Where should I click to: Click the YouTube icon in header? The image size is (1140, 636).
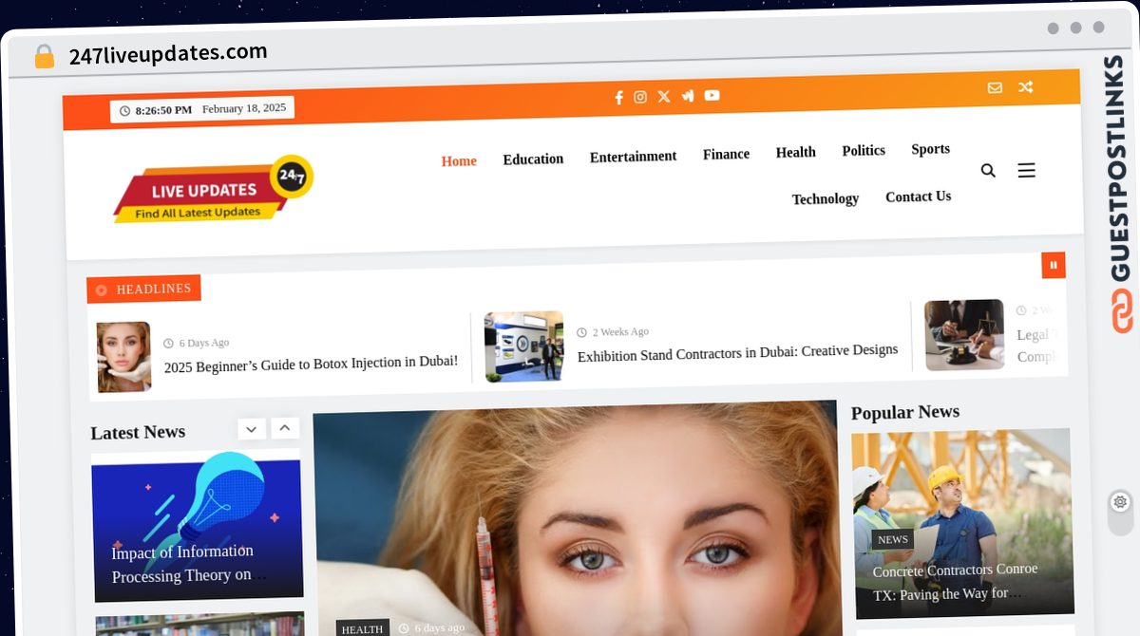point(712,95)
